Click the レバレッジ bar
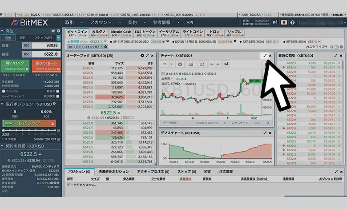Viewport: 347px width, 209px height. point(29,123)
